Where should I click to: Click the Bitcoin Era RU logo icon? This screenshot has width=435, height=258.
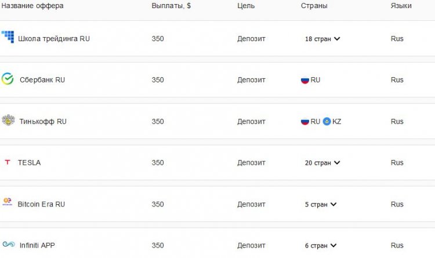8,204
